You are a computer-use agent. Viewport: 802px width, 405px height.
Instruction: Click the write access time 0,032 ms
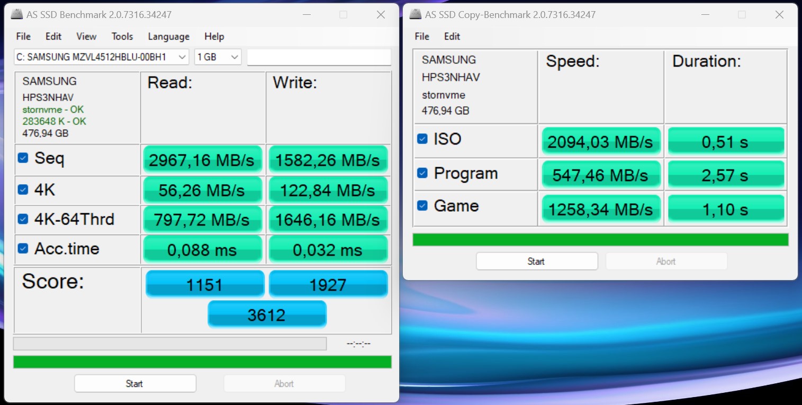click(x=328, y=249)
